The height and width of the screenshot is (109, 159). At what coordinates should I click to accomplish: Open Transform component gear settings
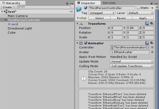(x=152, y=24)
